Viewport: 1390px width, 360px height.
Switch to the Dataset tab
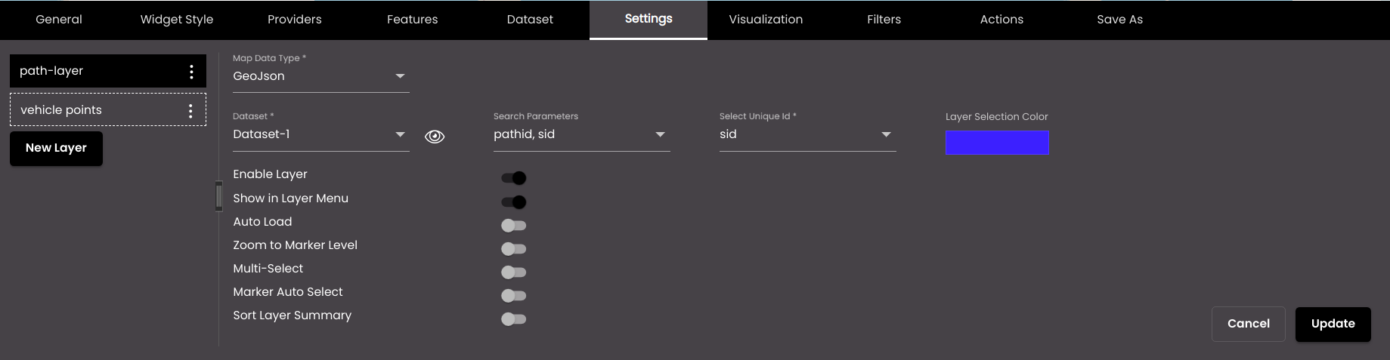coord(531,20)
